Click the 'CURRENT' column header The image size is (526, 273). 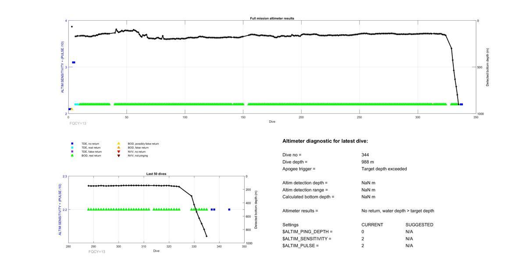click(x=372, y=225)
